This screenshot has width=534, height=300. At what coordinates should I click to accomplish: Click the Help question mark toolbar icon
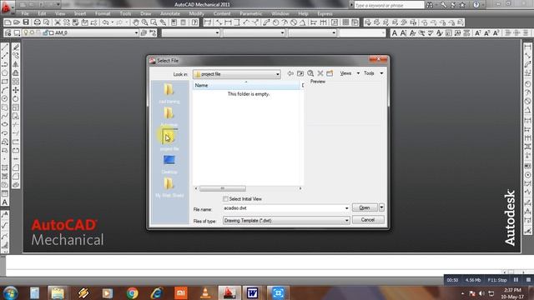point(194,22)
